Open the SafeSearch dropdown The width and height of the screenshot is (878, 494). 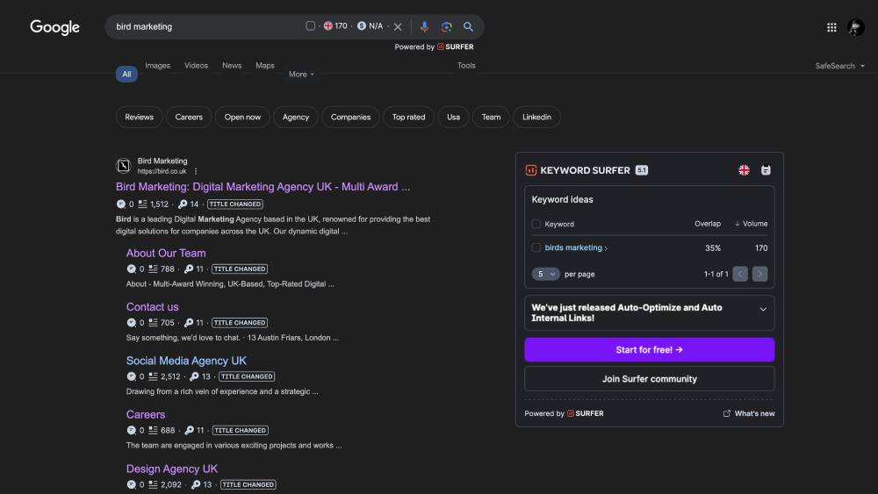[x=839, y=66]
